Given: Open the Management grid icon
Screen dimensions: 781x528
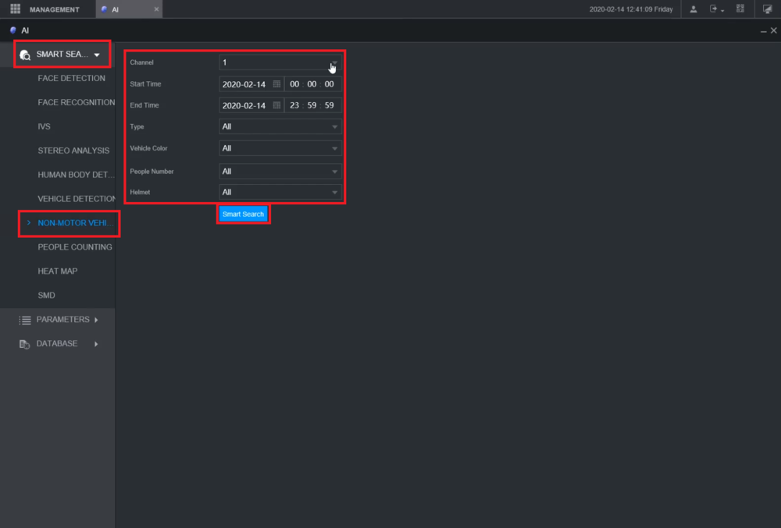Looking at the screenshot, I should 16,9.
